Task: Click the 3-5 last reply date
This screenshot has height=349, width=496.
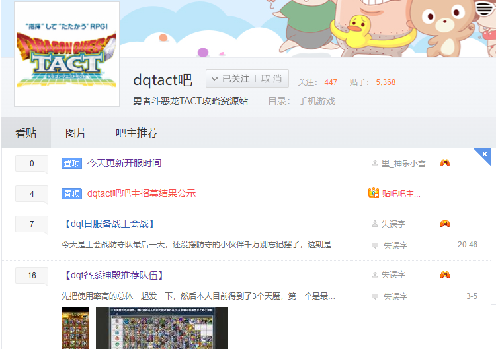Action: (x=472, y=296)
